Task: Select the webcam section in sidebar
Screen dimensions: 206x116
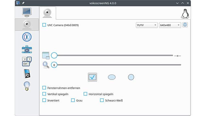Action: click(x=27, y=24)
